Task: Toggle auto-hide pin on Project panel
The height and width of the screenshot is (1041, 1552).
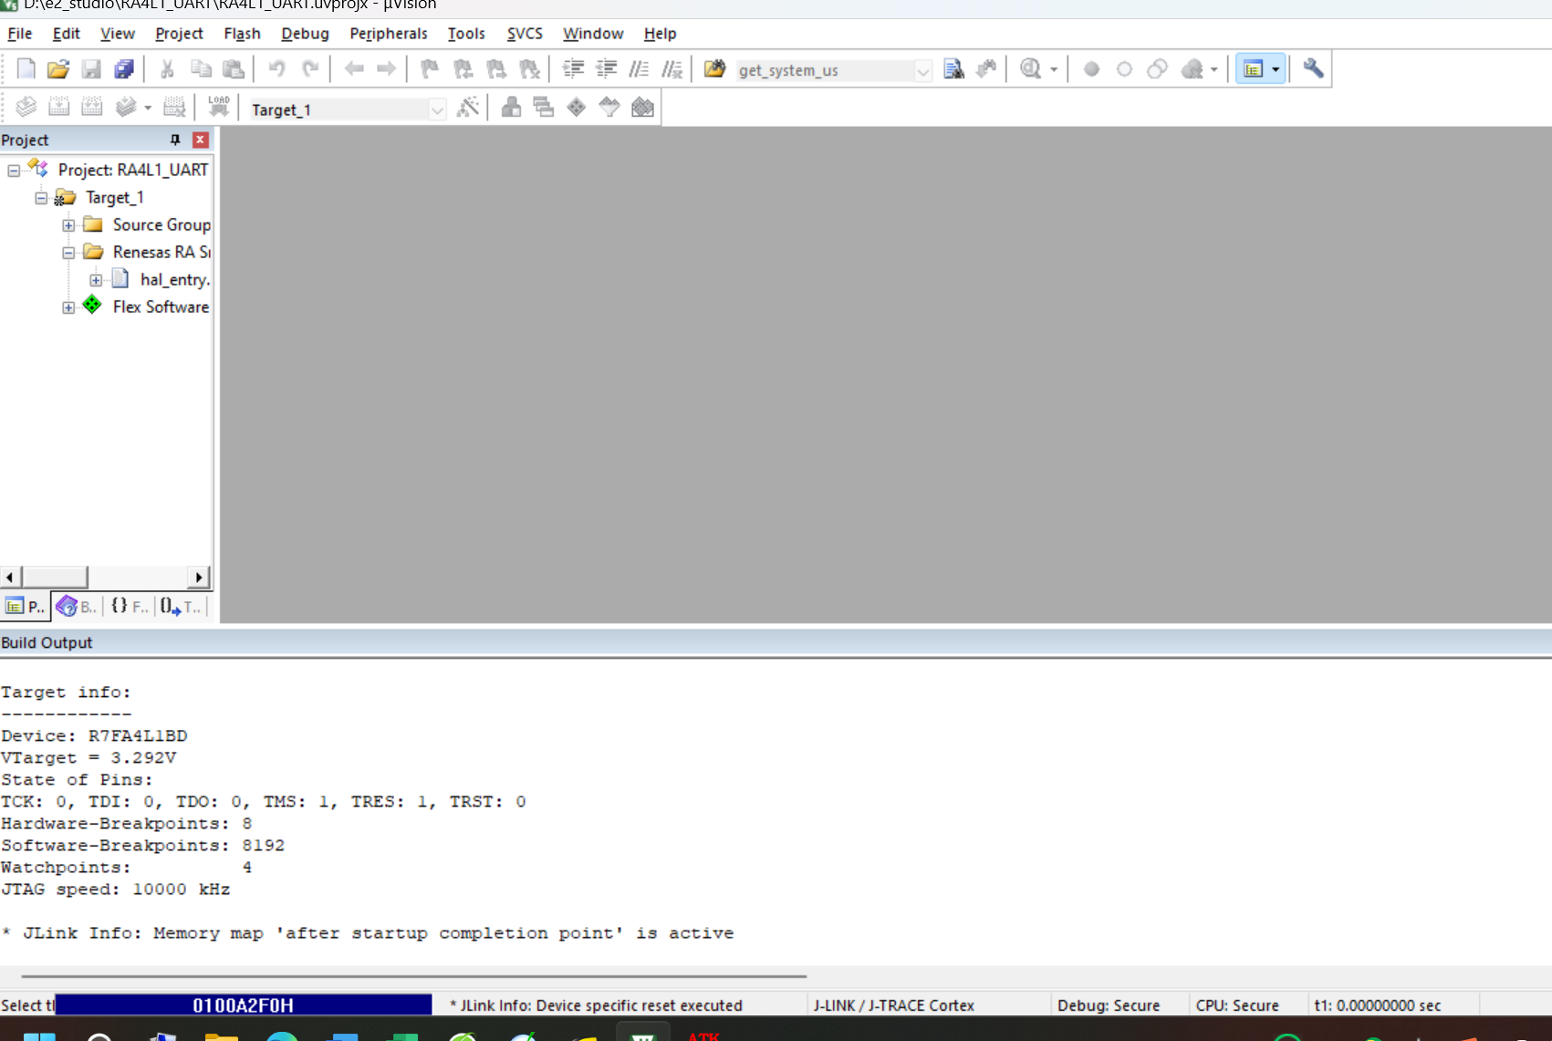Action: pyautogui.click(x=175, y=140)
